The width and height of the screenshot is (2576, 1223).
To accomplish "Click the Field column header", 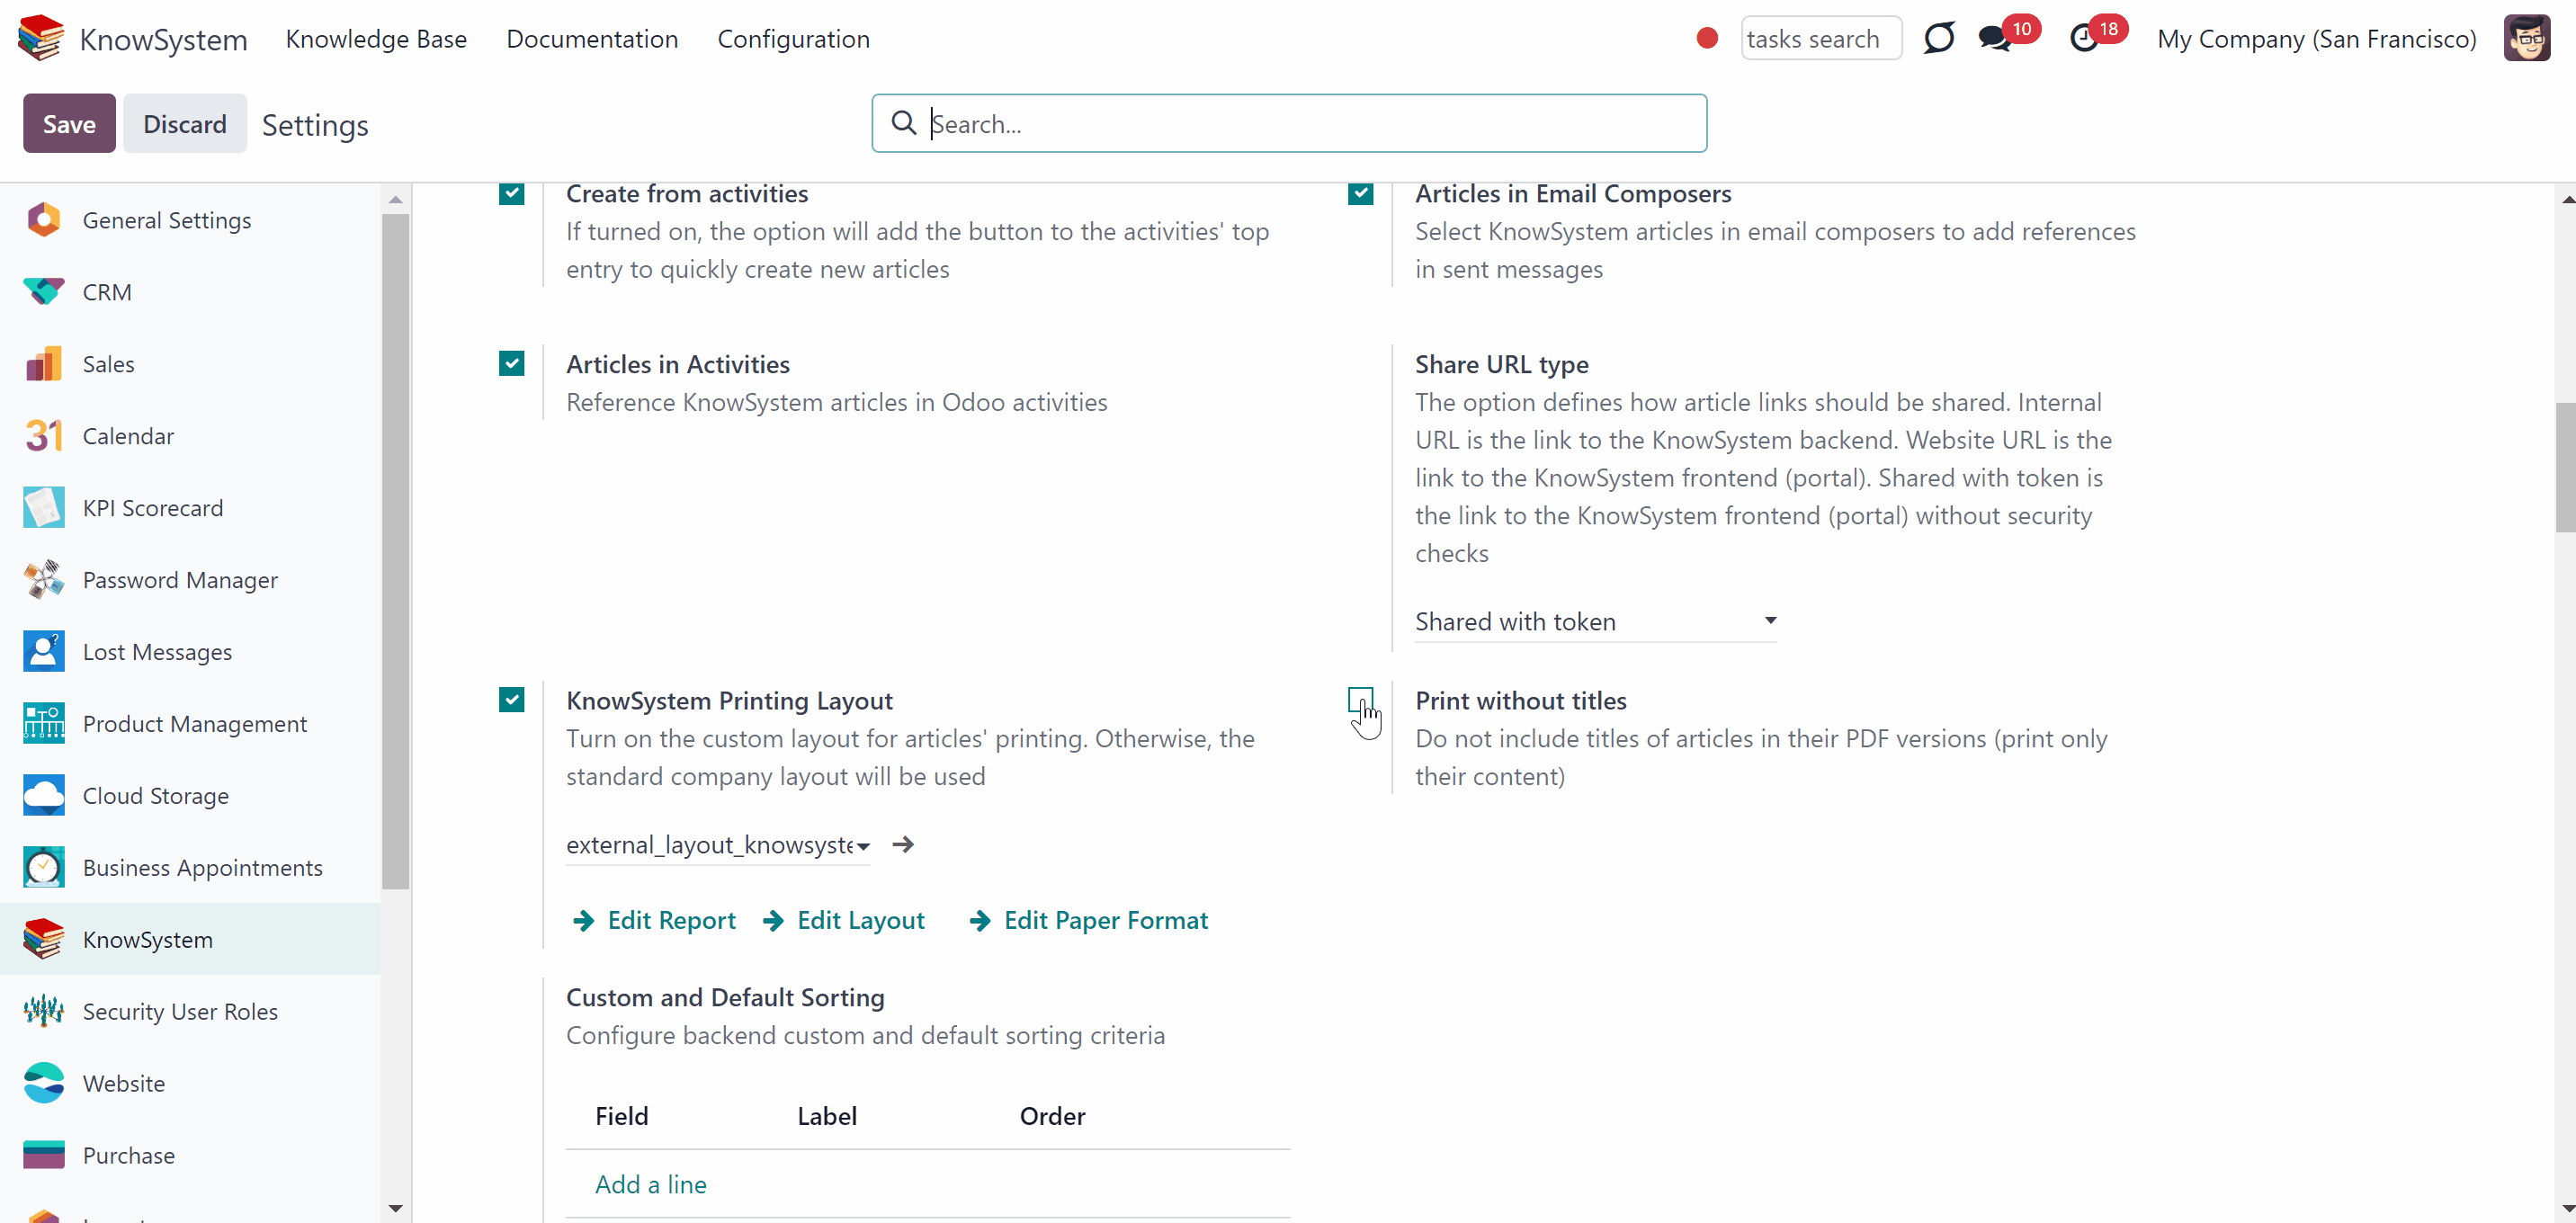I will tap(622, 1116).
